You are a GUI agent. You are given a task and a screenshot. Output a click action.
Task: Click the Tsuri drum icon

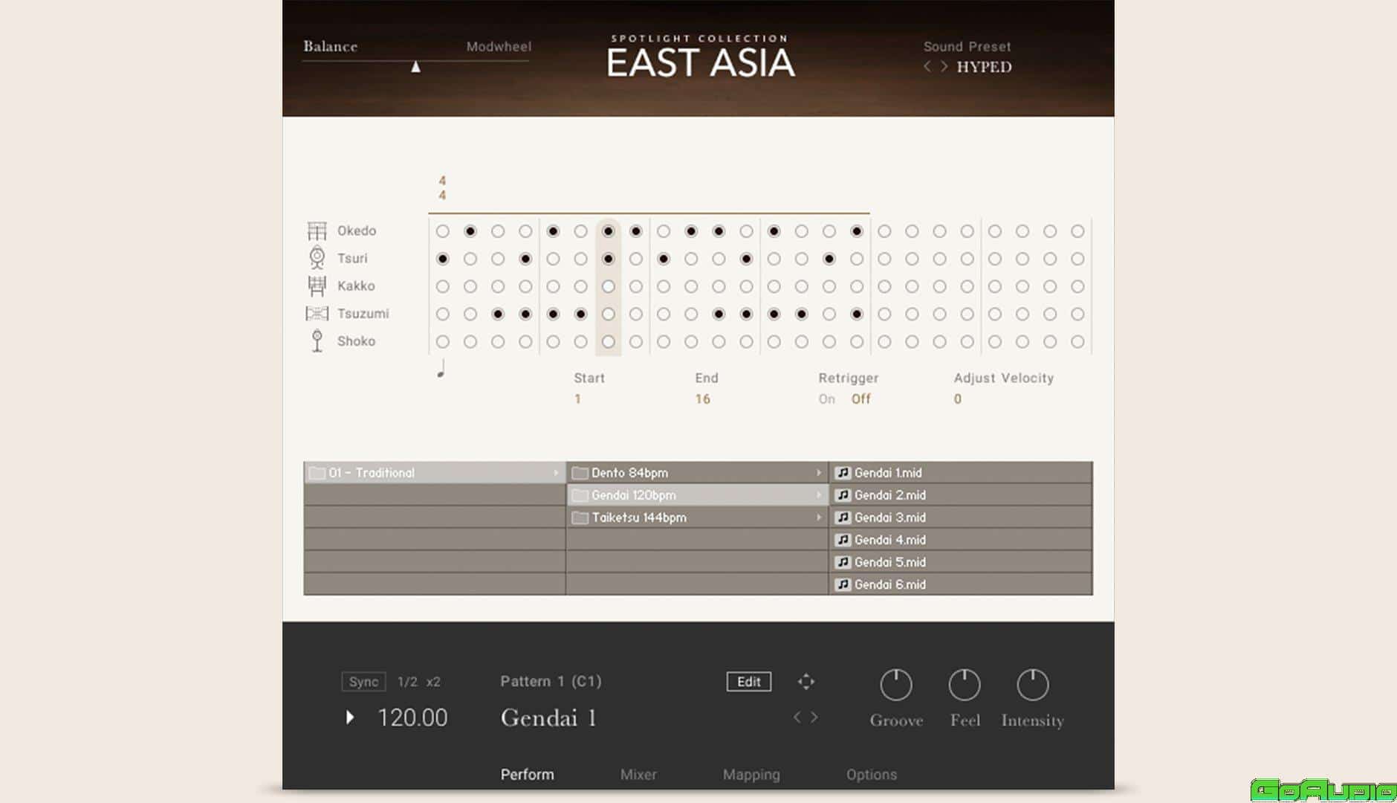[x=317, y=258]
